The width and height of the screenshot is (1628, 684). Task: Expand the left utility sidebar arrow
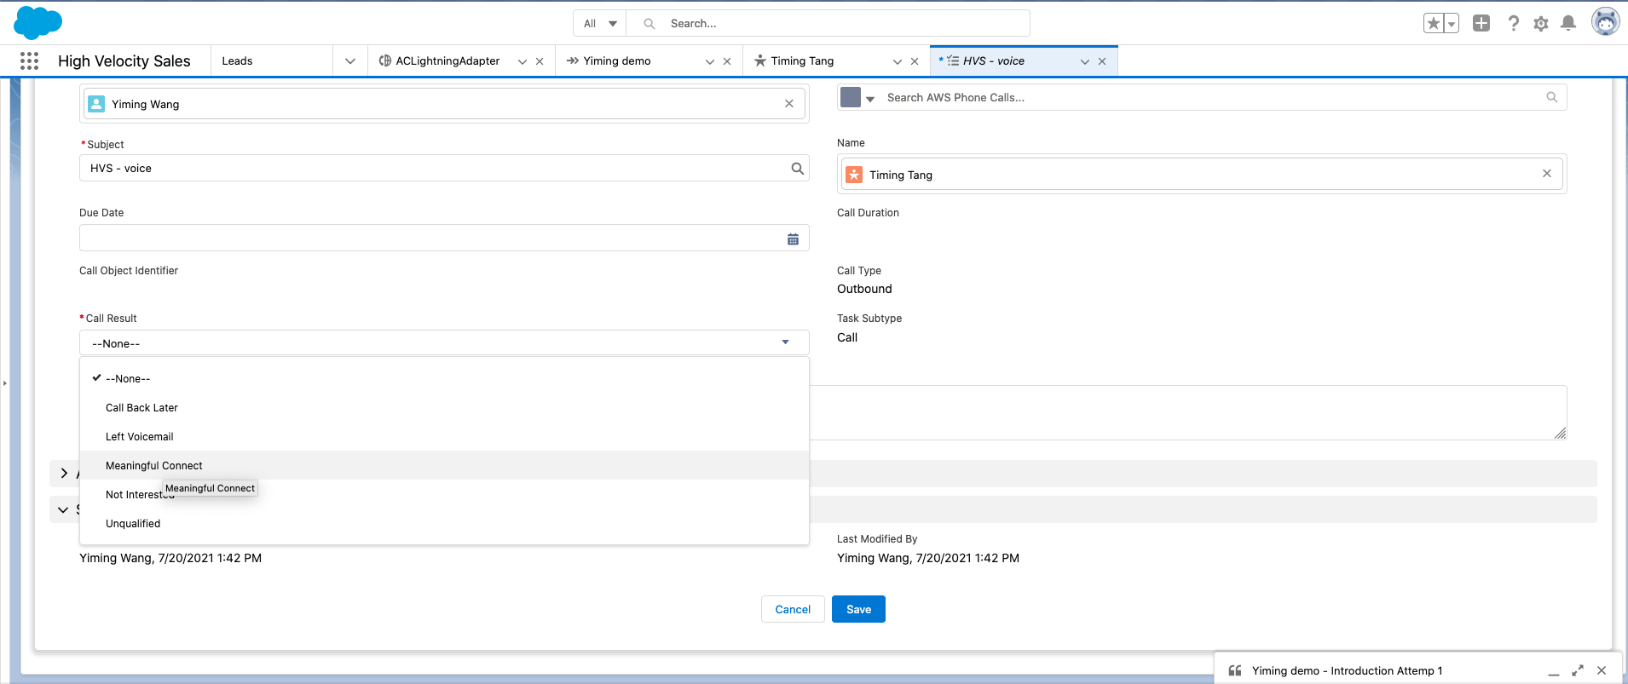[x=4, y=383]
